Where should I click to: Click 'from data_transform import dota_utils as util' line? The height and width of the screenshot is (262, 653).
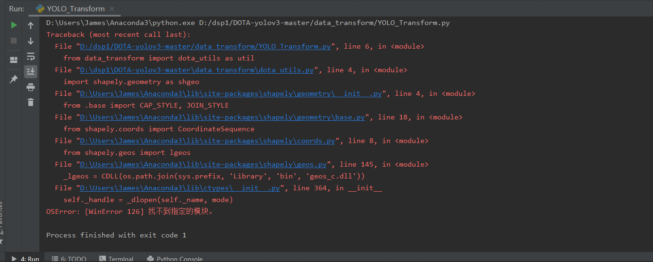[x=159, y=58]
